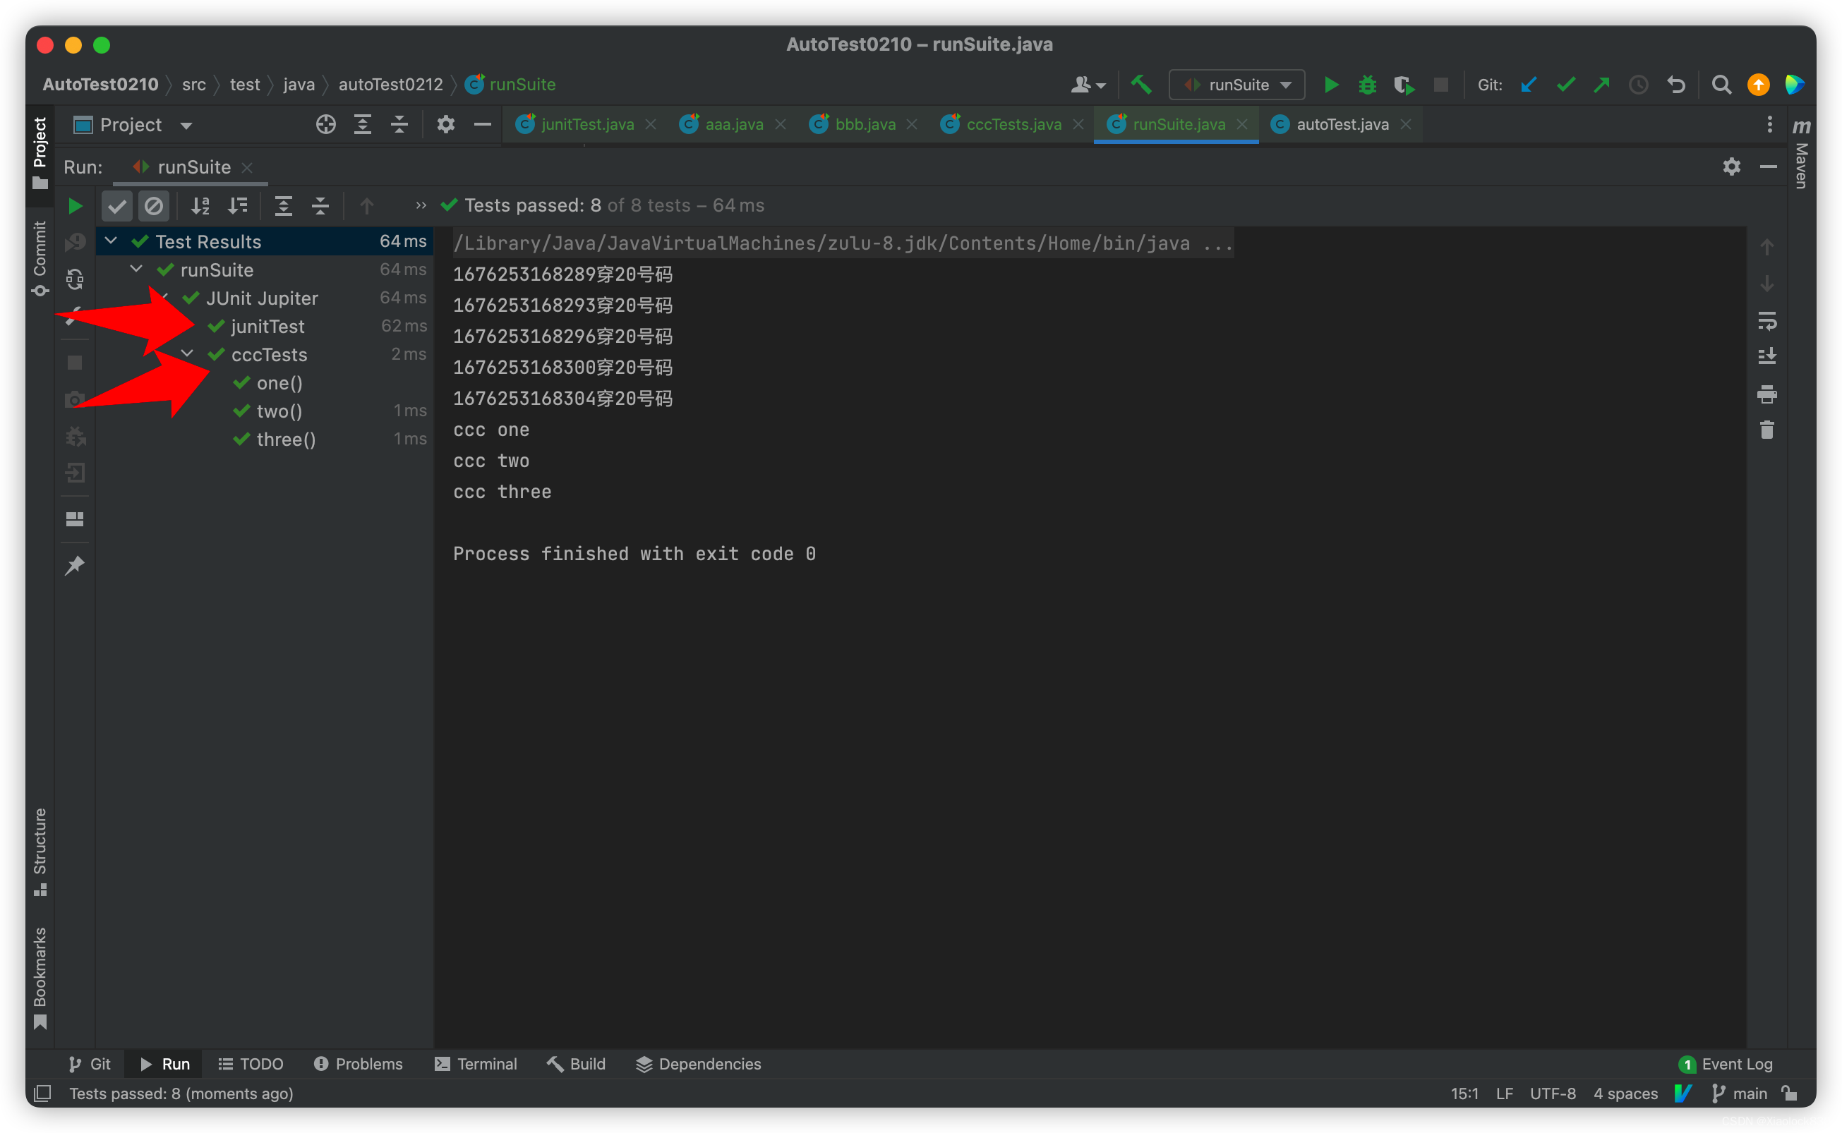
Task: Start debugging with the bug icon
Action: click(1368, 85)
